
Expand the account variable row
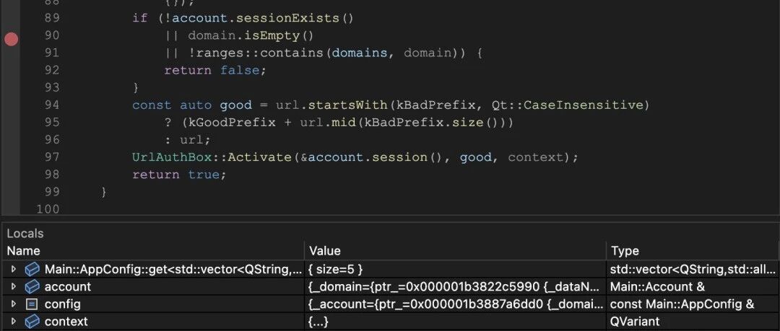pyautogui.click(x=14, y=287)
